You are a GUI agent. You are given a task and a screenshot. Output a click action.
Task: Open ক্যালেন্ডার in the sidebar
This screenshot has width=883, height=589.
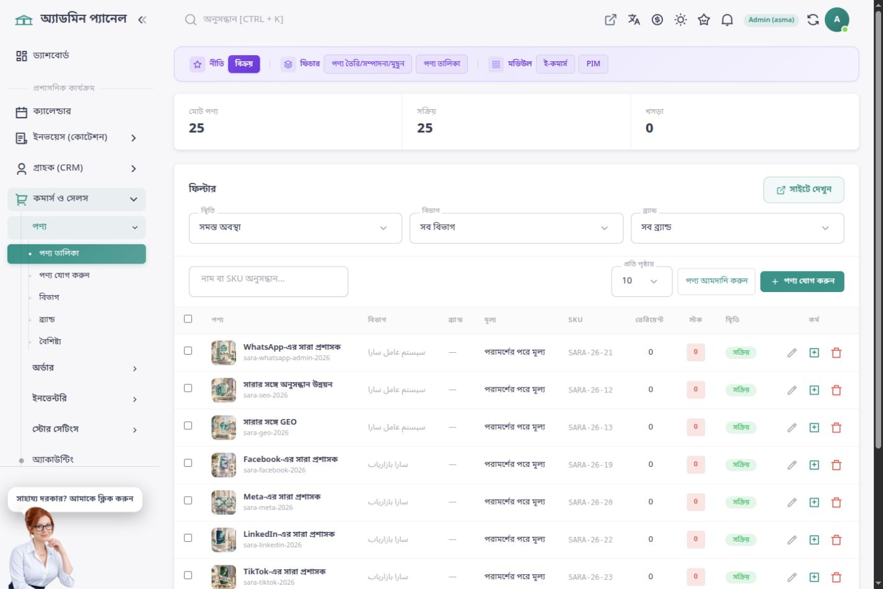pos(77,112)
